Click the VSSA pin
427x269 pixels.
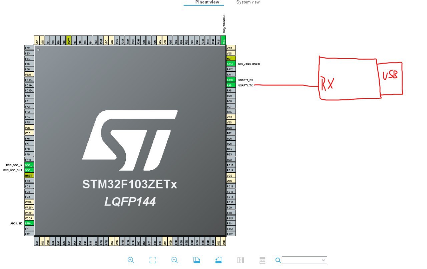29,202
